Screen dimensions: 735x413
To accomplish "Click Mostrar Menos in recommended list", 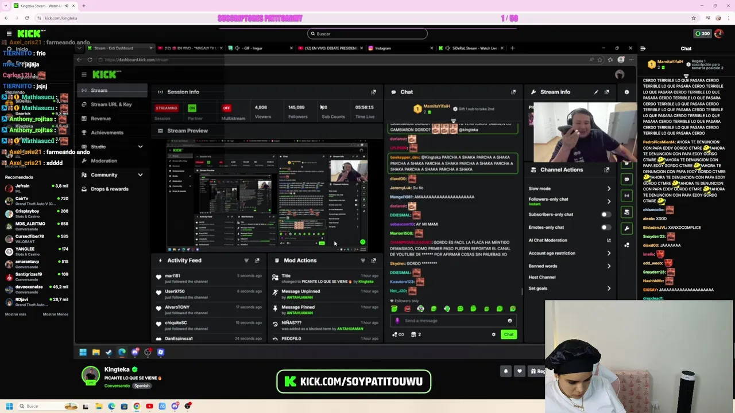I will tap(56, 314).
